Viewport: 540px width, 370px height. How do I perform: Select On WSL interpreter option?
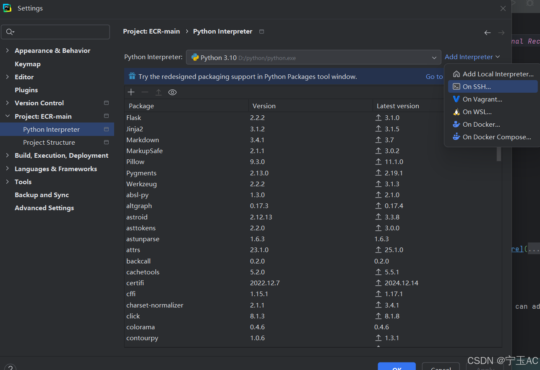coord(493,112)
